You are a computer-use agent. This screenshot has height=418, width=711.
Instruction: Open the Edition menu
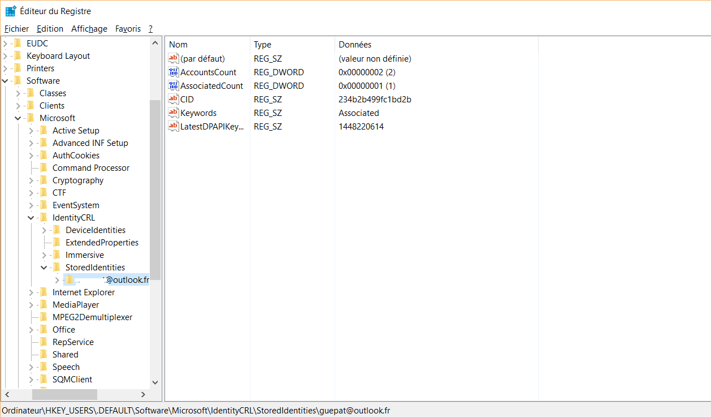(x=50, y=29)
